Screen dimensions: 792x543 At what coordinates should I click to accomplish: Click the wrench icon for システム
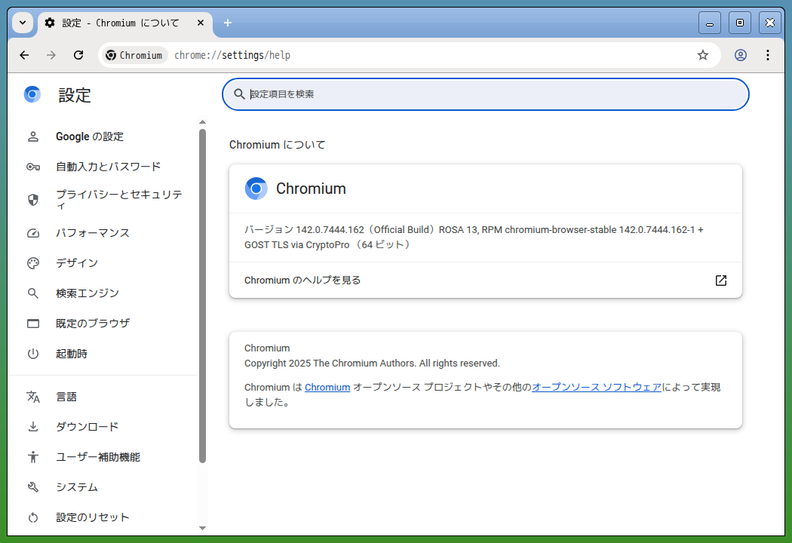point(33,487)
